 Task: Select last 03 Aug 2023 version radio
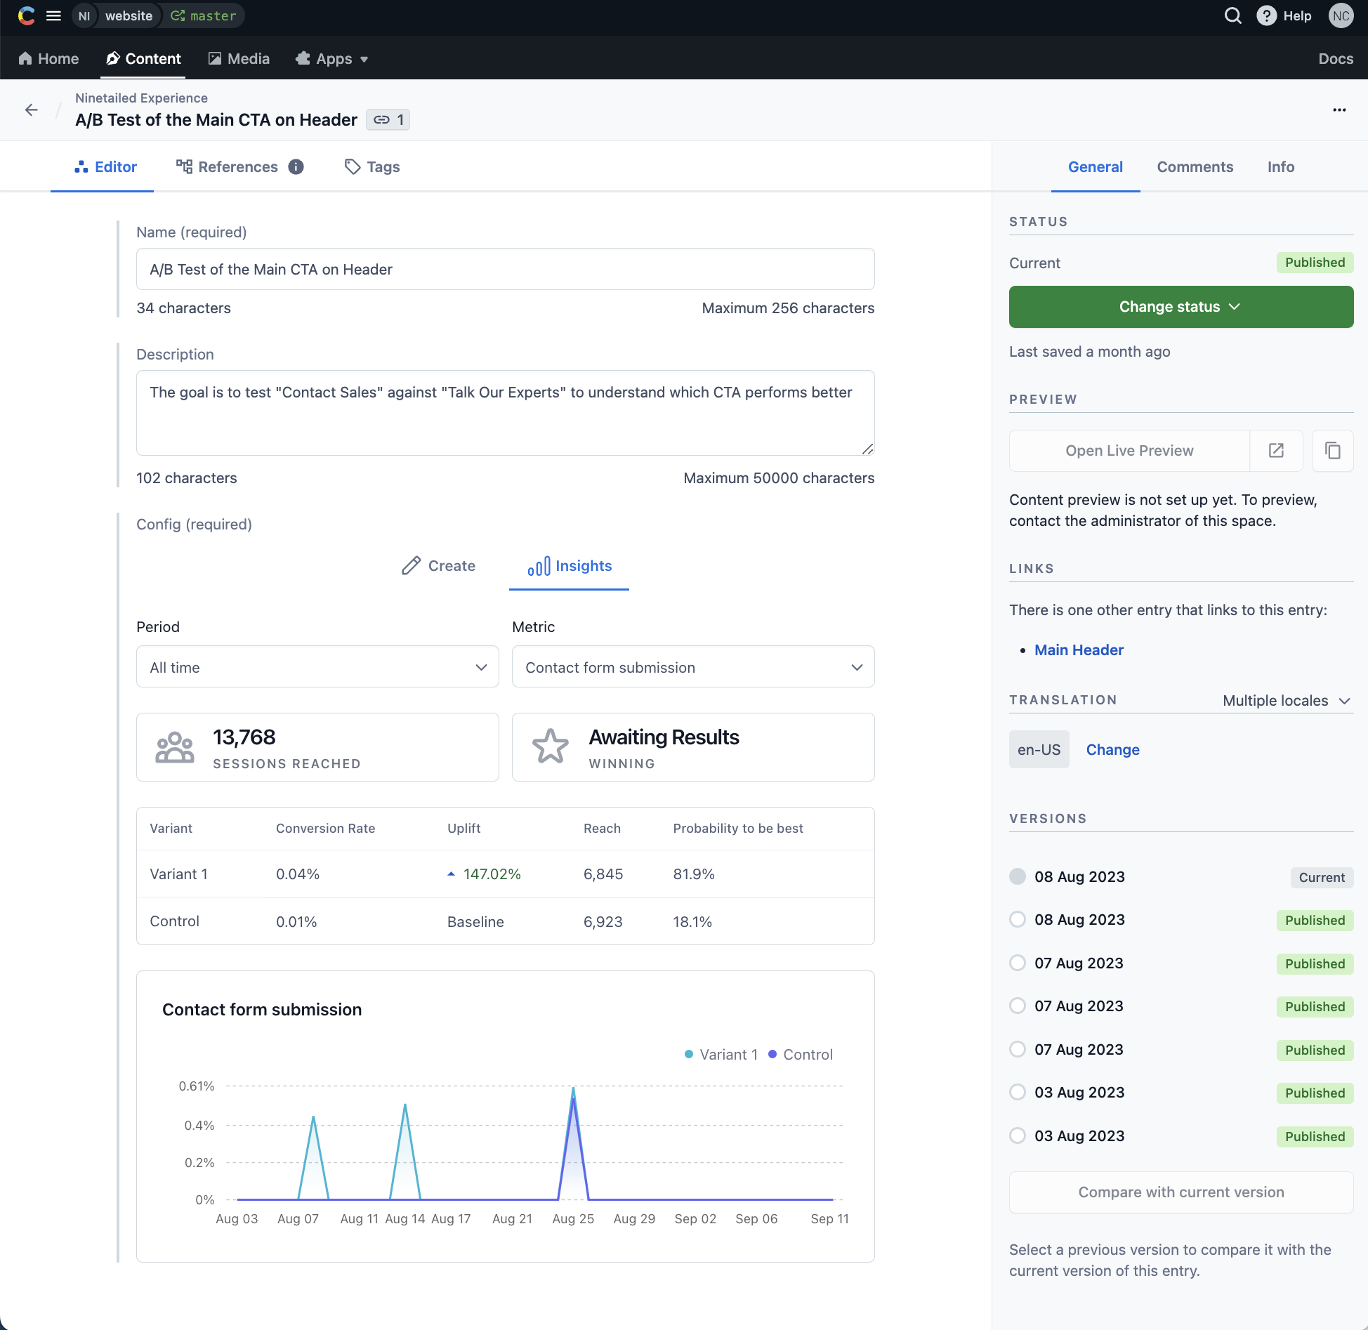1017,1136
